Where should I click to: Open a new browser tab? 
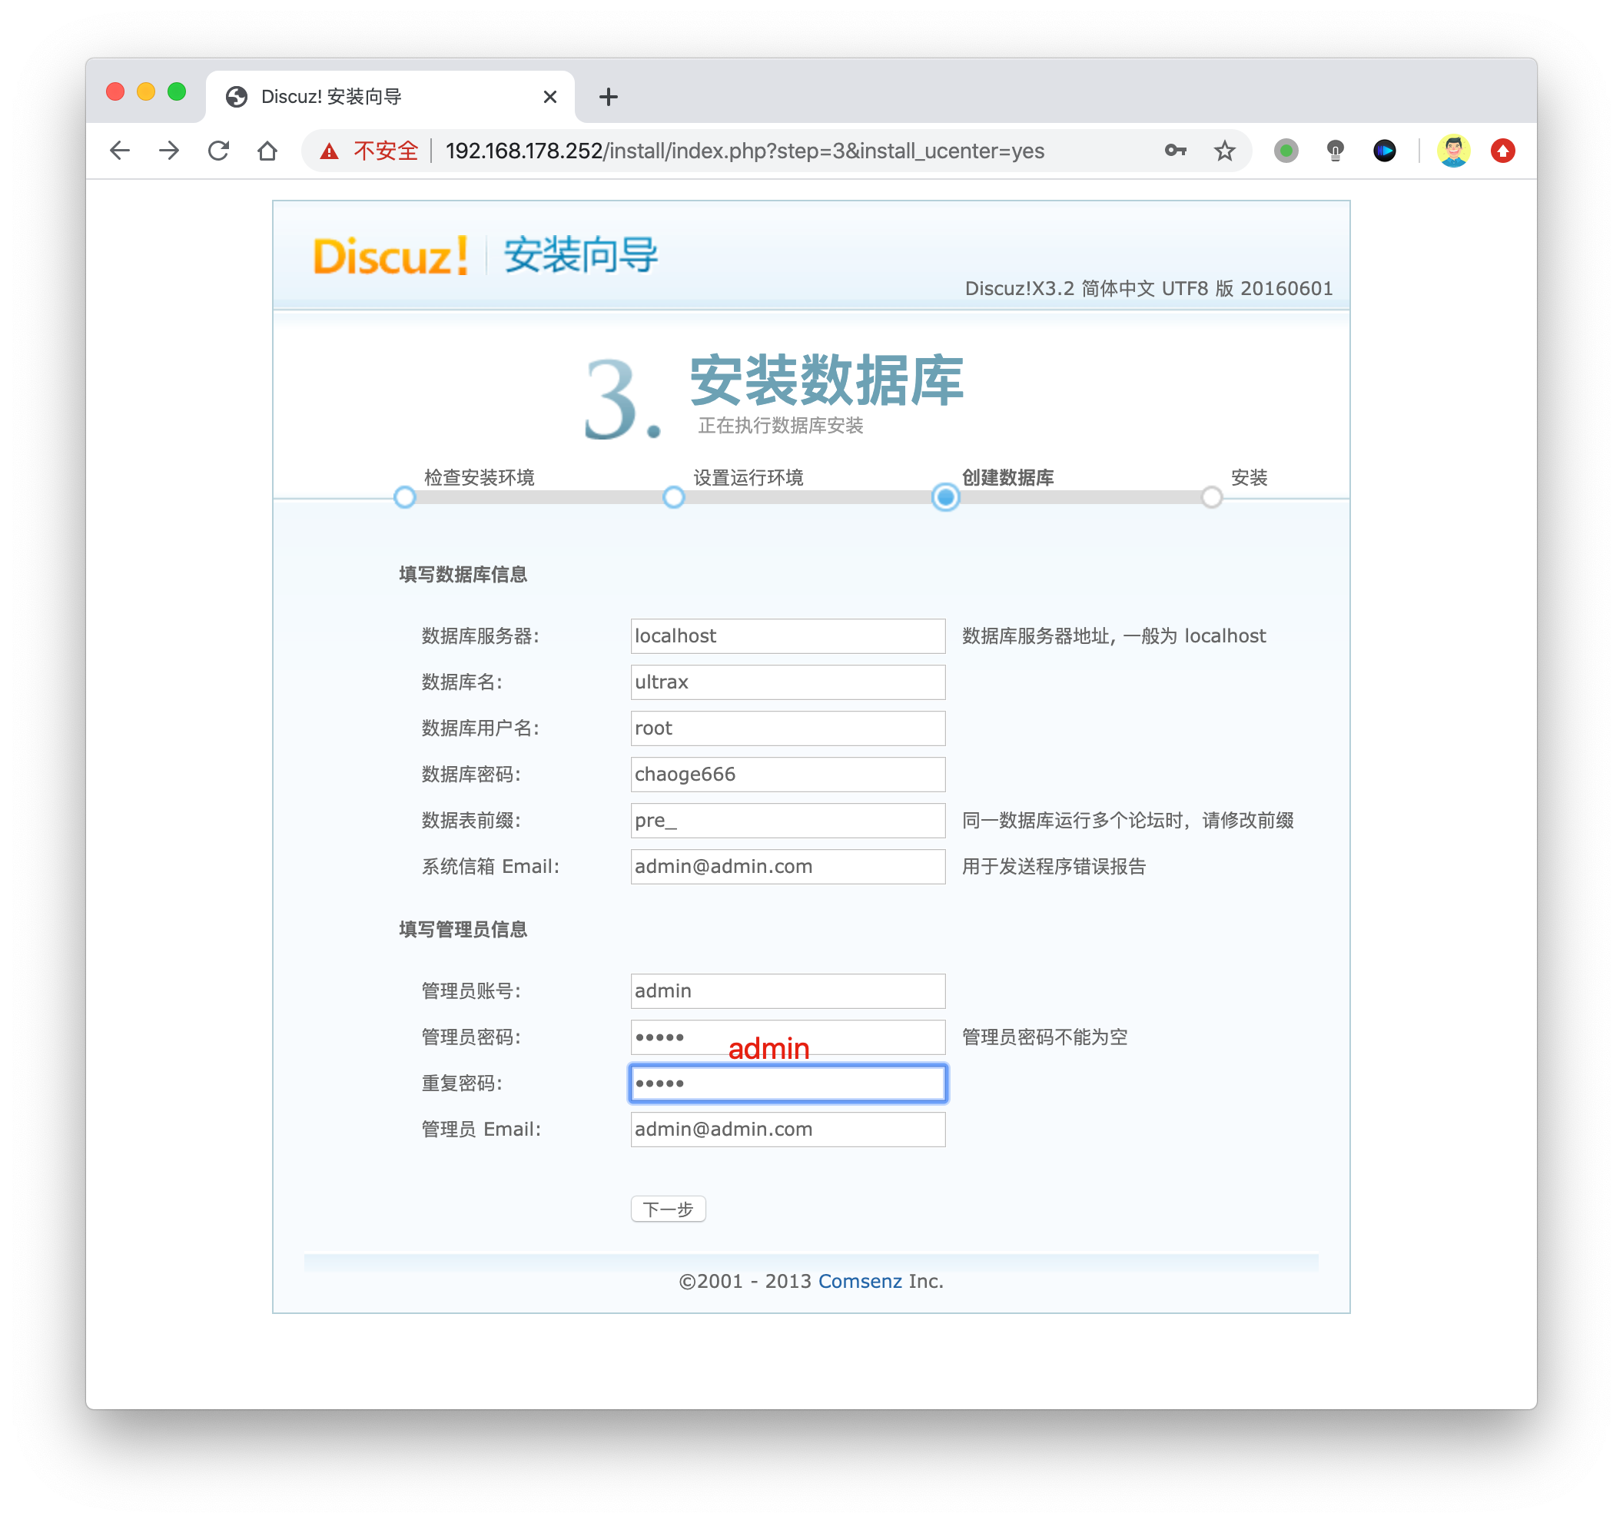pos(608,97)
